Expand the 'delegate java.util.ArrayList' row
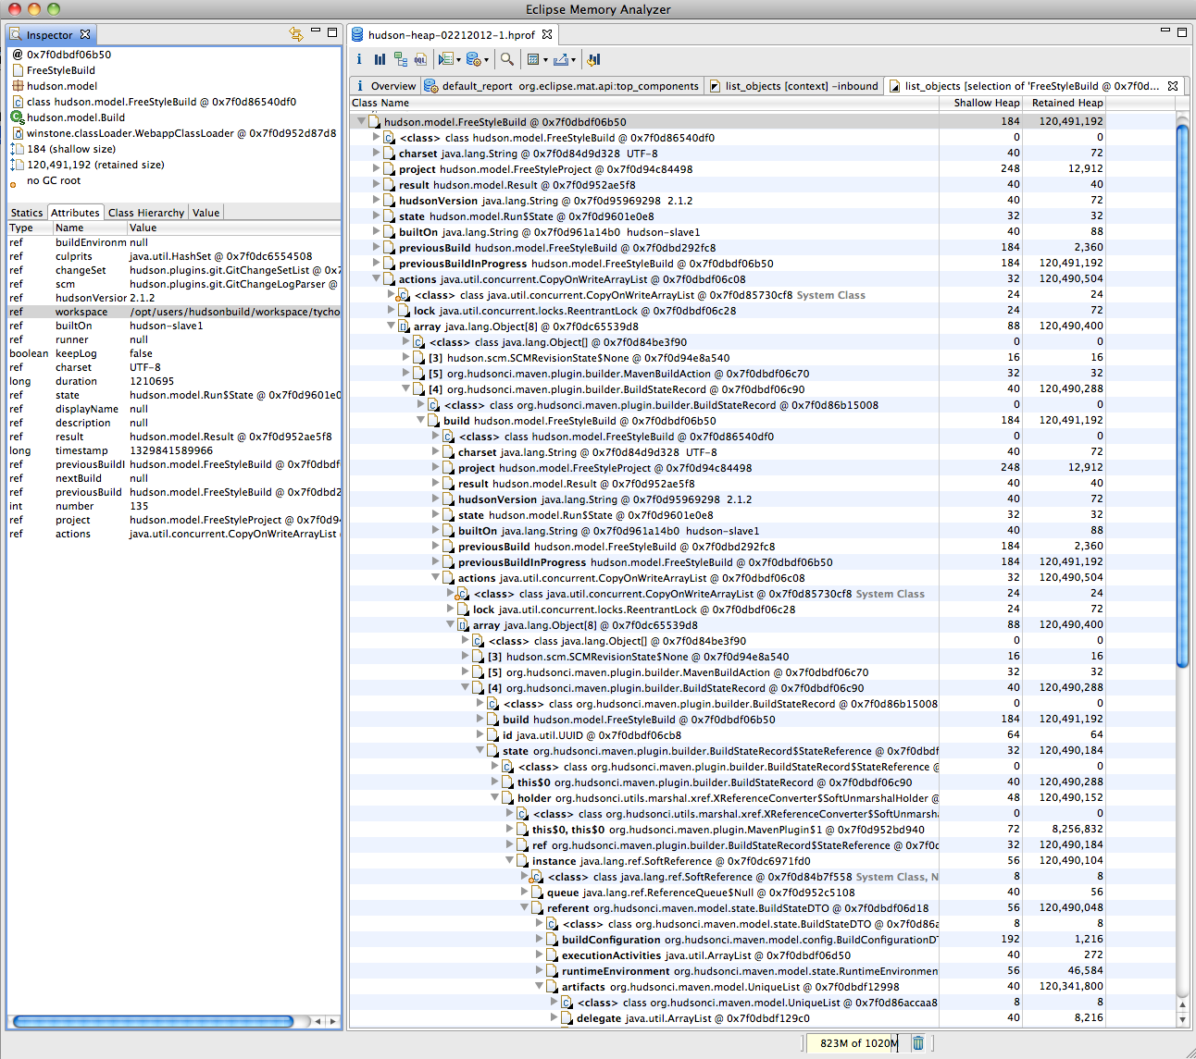 point(554,1017)
